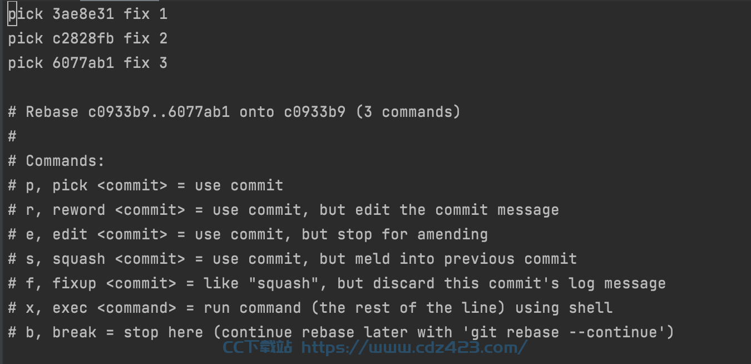The image size is (751, 364).
Task: Click the commit hash 3ae8e31
Action: 83,14
